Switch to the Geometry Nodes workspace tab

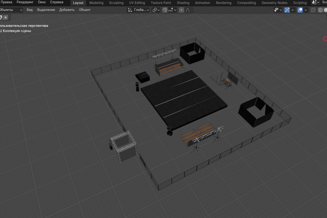click(x=274, y=3)
